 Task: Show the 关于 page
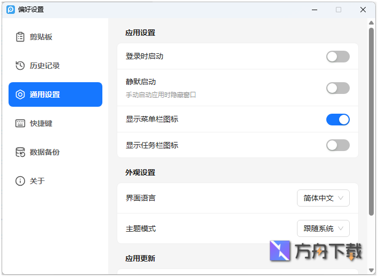(55, 181)
